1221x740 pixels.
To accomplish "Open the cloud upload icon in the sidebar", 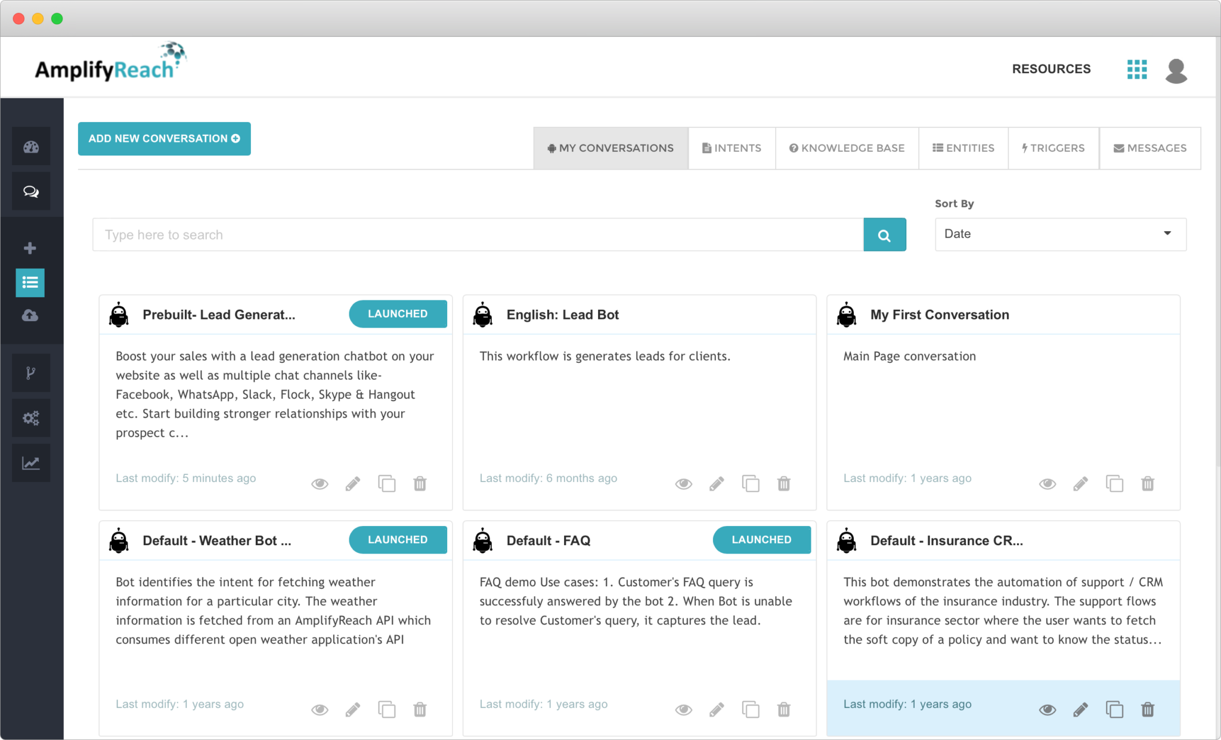I will click(30, 316).
